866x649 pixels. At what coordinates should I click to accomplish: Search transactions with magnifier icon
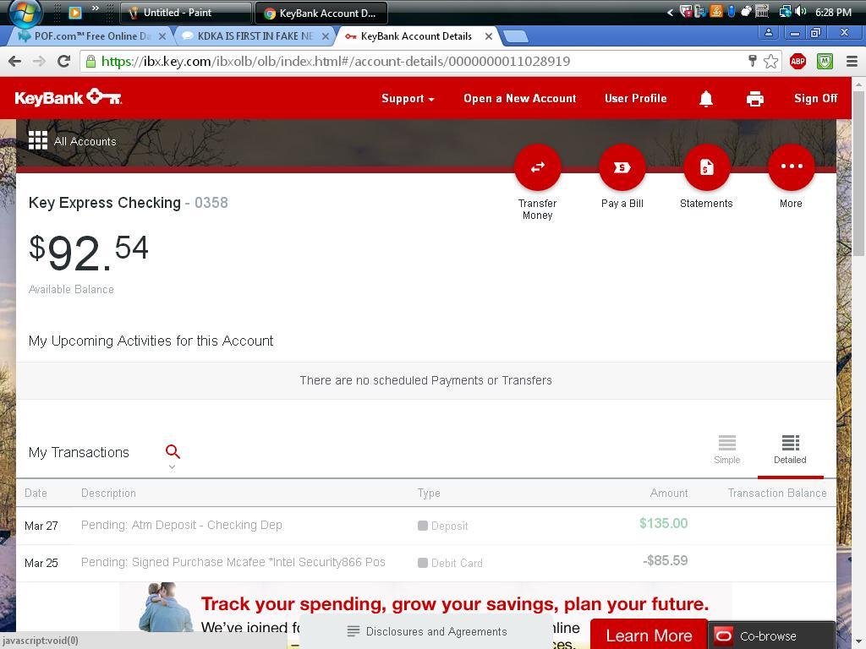pyautogui.click(x=173, y=451)
